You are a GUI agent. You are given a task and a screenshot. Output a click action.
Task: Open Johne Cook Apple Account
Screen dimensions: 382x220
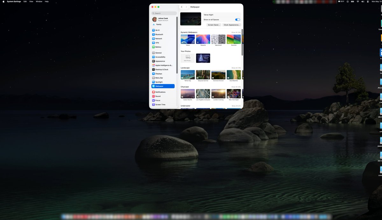pyautogui.click(x=163, y=19)
